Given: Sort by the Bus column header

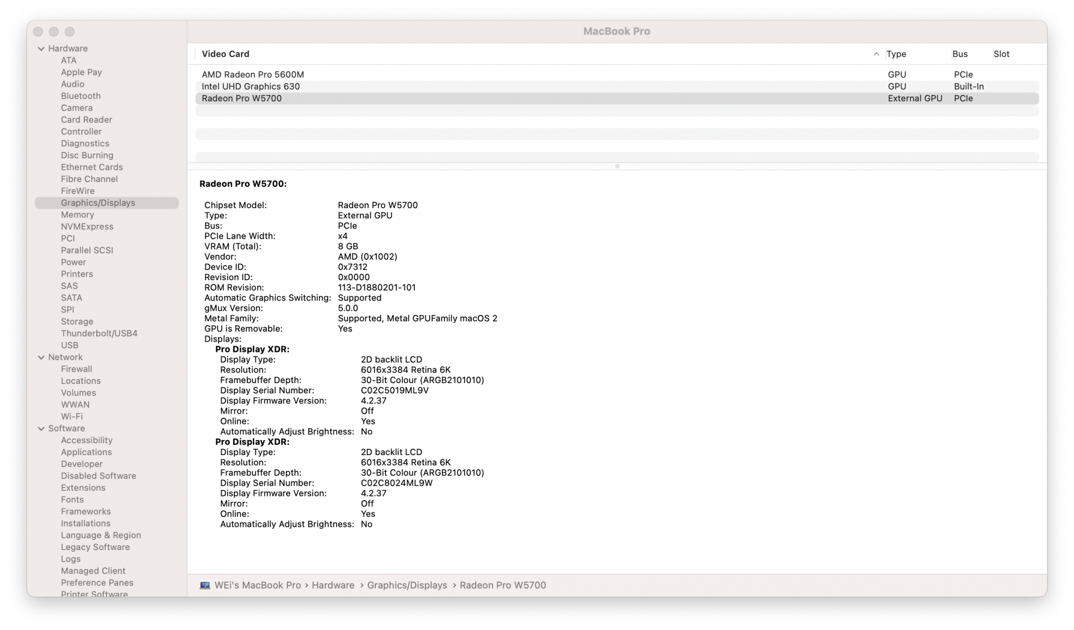Looking at the screenshot, I should coord(960,54).
